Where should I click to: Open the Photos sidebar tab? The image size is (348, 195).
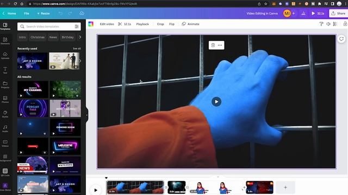click(5, 99)
